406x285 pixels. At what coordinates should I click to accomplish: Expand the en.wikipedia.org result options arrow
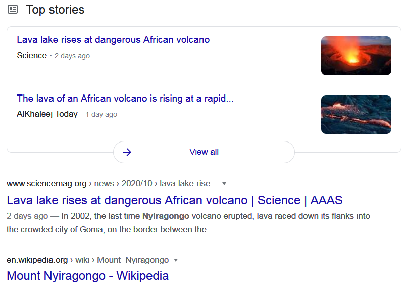point(176,260)
